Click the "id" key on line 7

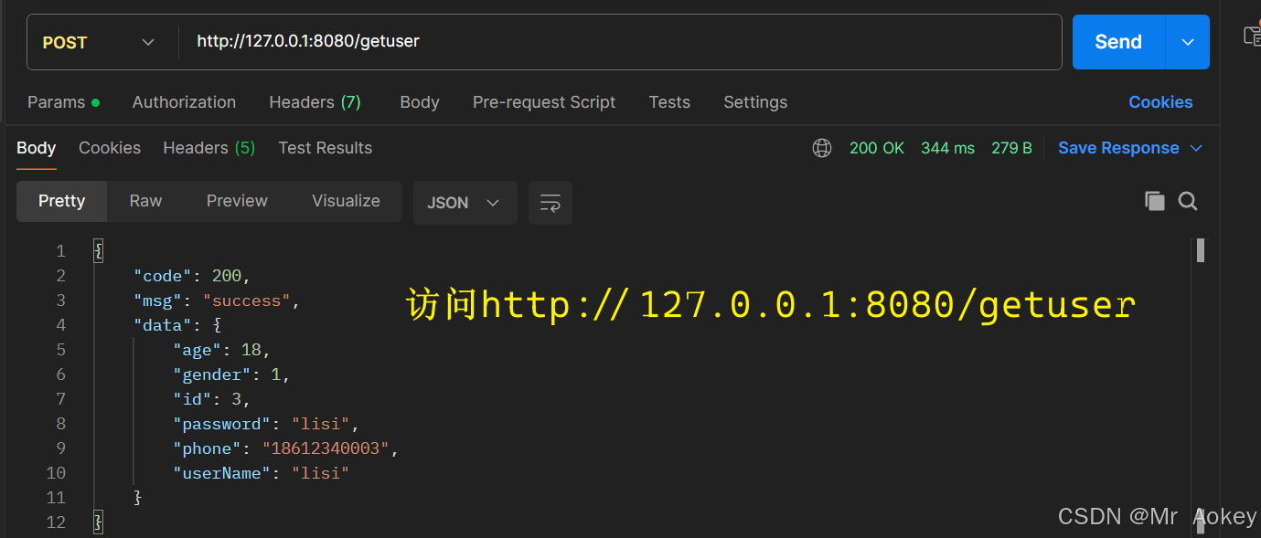(x=192, y=399)
